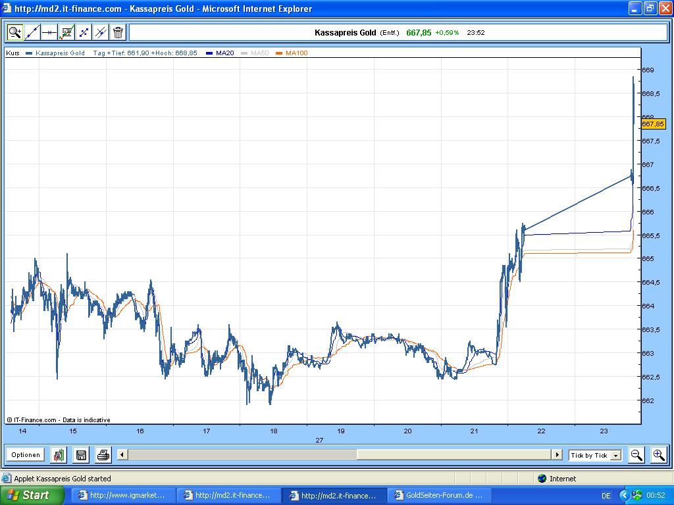The height and width of the screenshot is (505, 674).
Task: Open the indicators chart icon
Action: [66, 32]
